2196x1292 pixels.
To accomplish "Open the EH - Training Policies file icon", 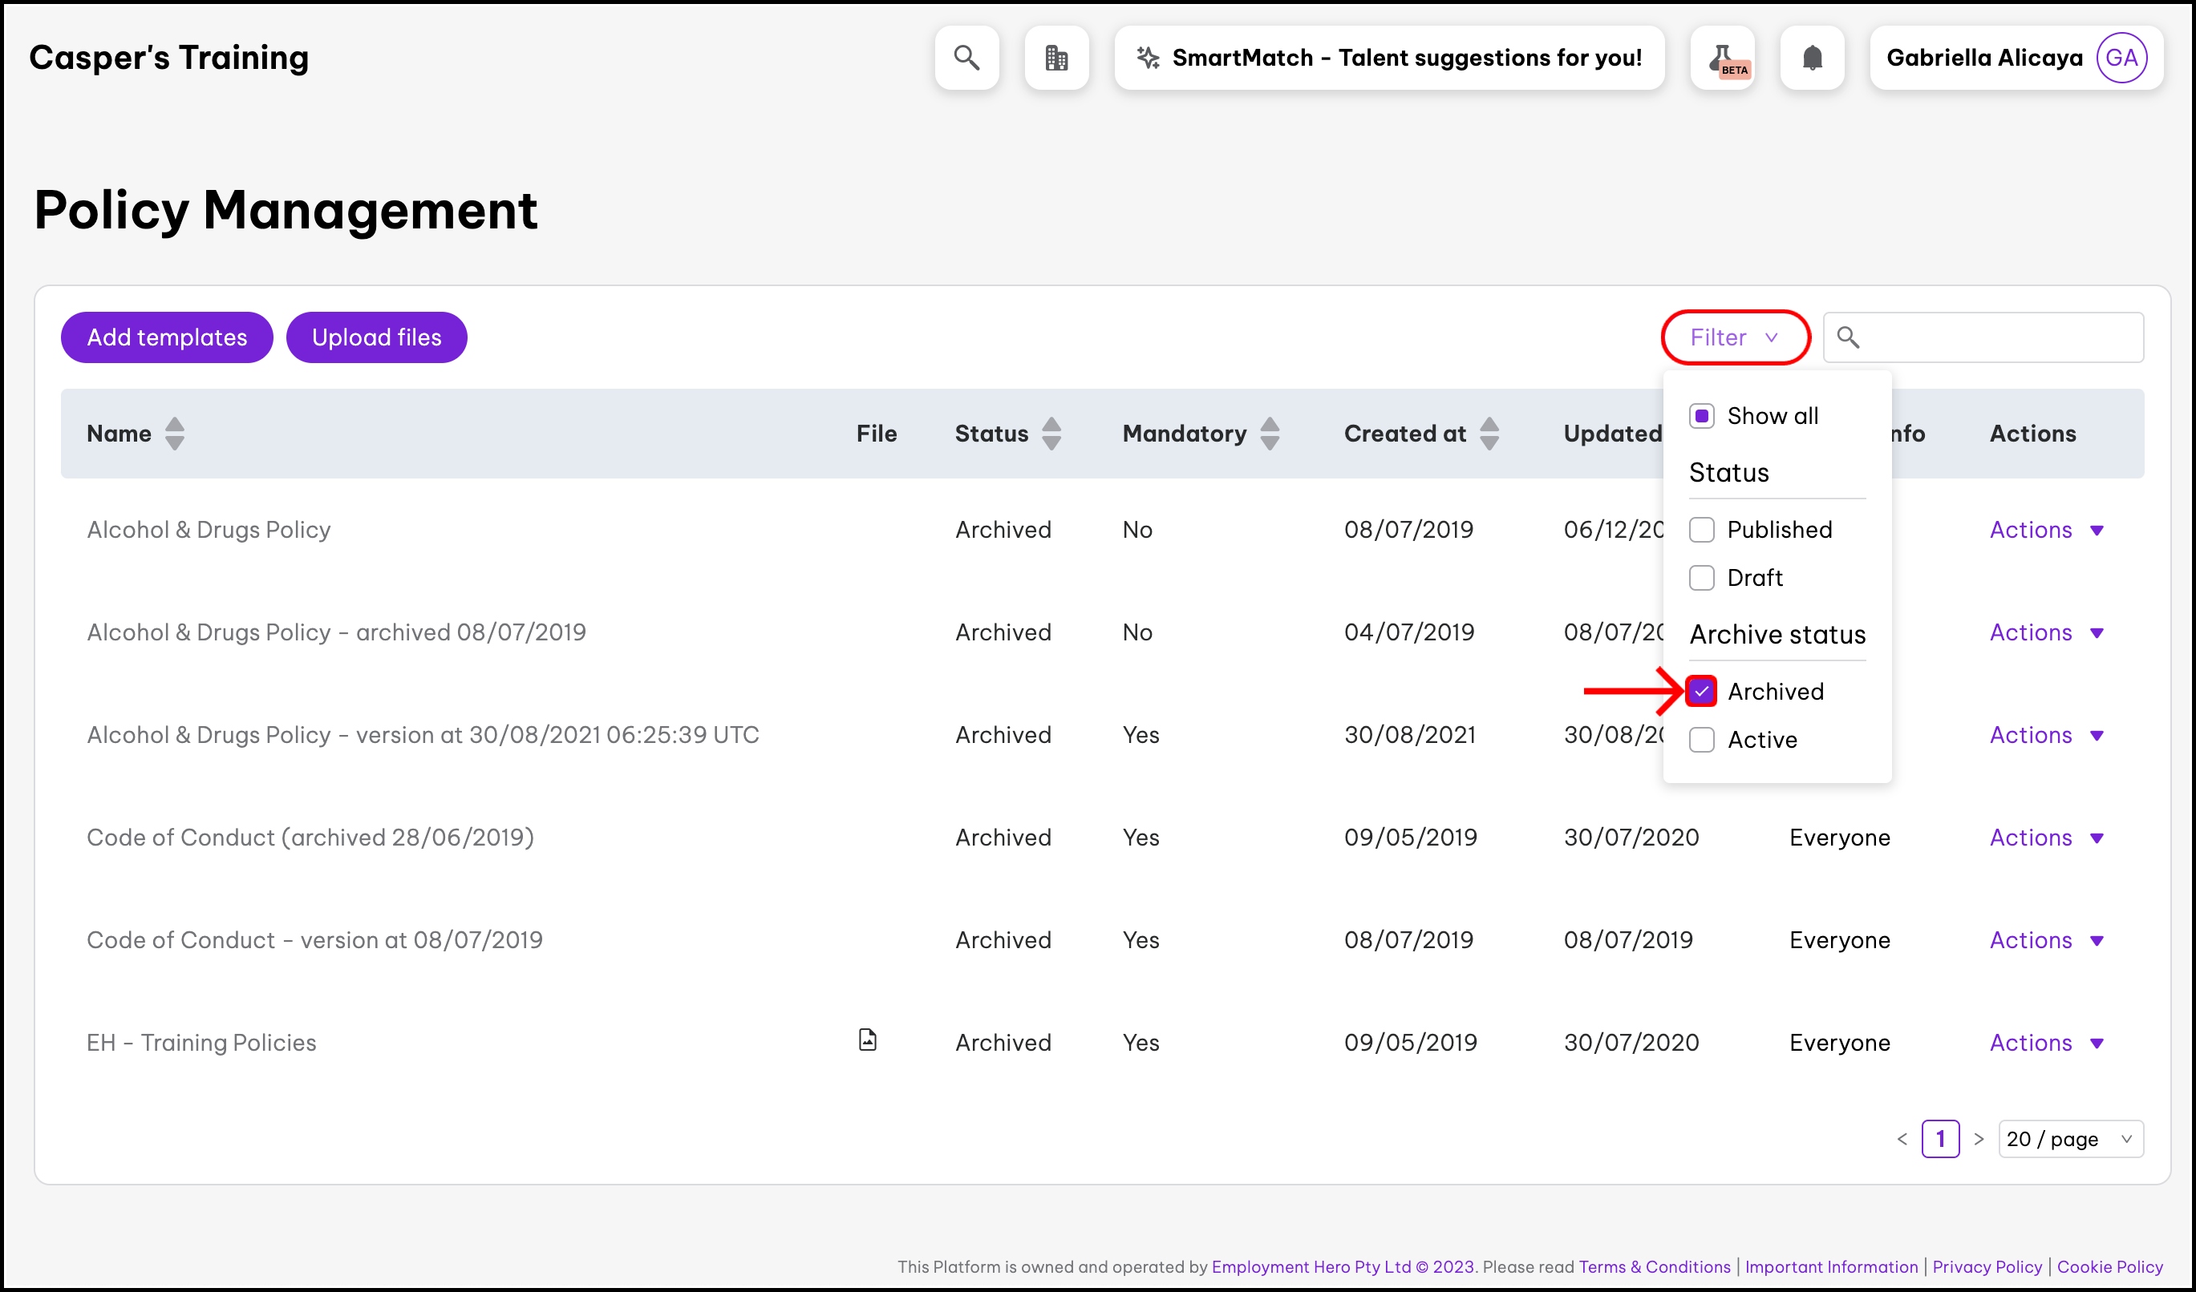I will point(867,1040).
